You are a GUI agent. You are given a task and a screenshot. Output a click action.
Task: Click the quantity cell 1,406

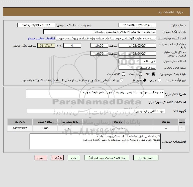(x=45, y=128)
